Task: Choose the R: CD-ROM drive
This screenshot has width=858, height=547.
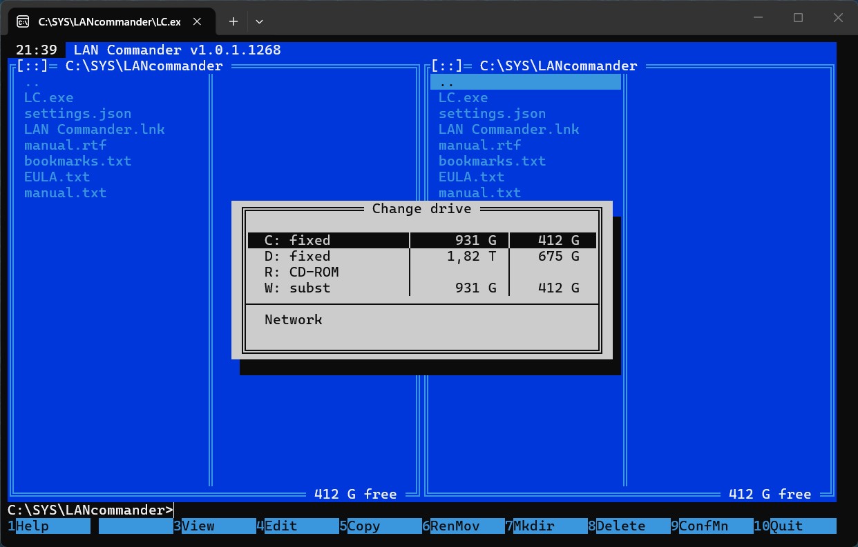Action: coord(421,272)
